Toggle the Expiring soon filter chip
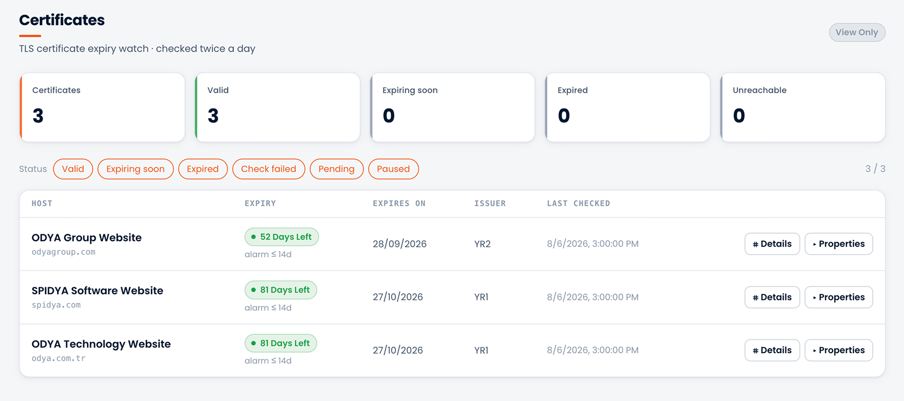Image resolution: width=904 pixels, height=401 pixels. (x=136, y=169)
